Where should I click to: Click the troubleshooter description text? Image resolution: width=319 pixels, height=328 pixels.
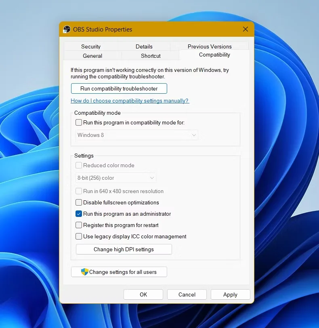coord(150,73)
